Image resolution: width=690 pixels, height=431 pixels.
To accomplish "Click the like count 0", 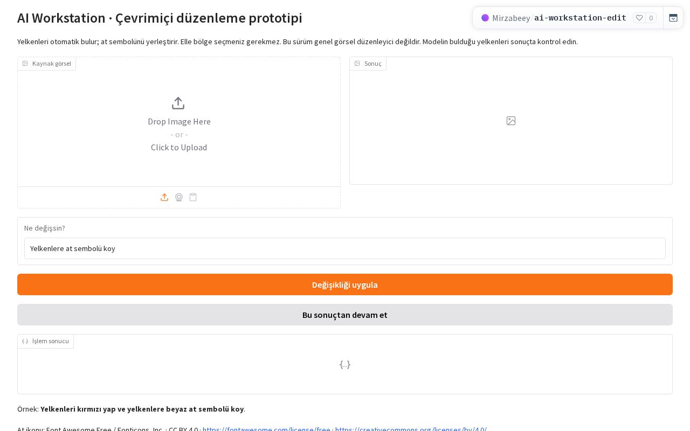I will 651,18.
